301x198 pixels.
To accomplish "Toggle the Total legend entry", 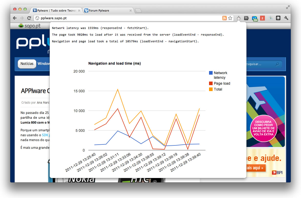I will pyautogui.click(x=217, y=89).
